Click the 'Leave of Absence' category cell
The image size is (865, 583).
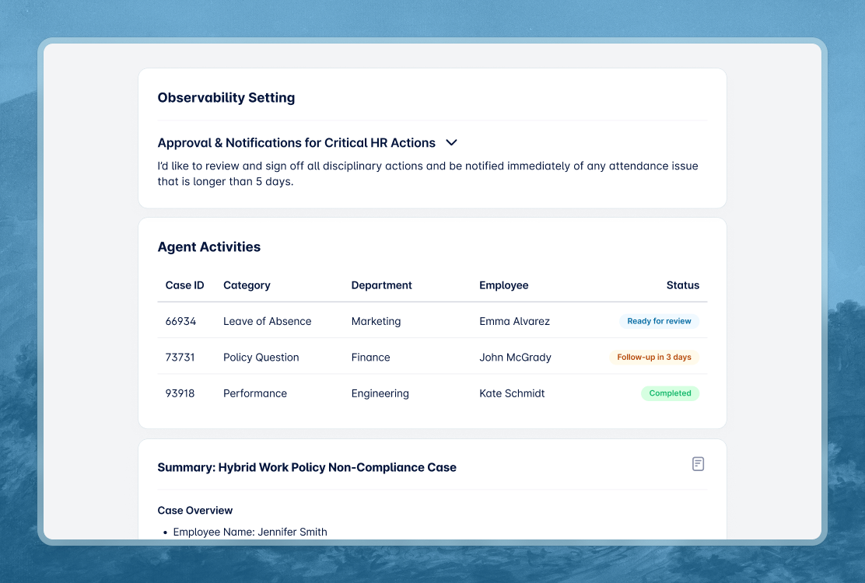click(x=267, y=321)
